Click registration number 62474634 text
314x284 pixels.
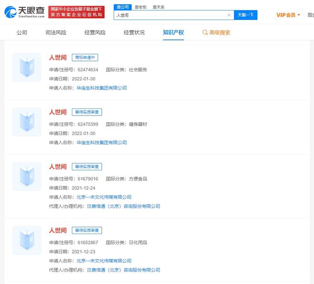point(88,70)
